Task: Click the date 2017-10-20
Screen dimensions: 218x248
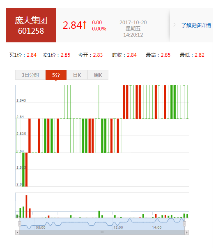Action: tap(133, 23)
